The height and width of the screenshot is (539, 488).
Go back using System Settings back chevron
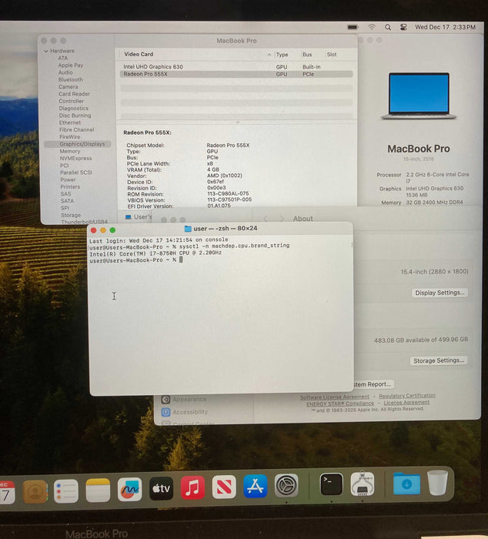(x=266, y=219)
